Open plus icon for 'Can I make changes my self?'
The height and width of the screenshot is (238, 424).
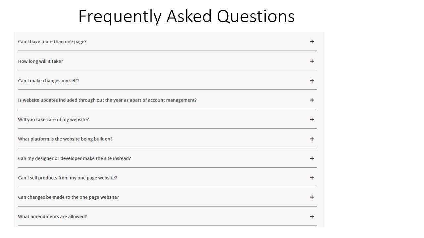tap(312, 81)
